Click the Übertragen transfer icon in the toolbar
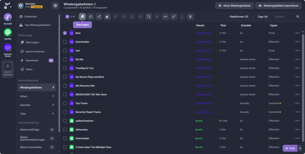This screenshot has height=154, width=305. [x=82, y=16]
